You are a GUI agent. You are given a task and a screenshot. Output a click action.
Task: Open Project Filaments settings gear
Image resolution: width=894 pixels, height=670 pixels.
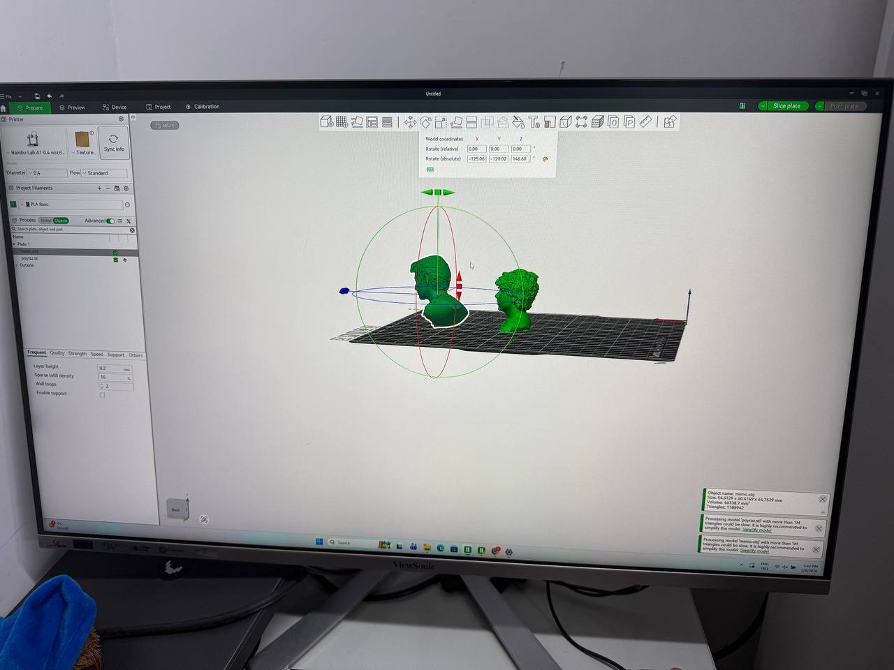(x=126, y=188)
